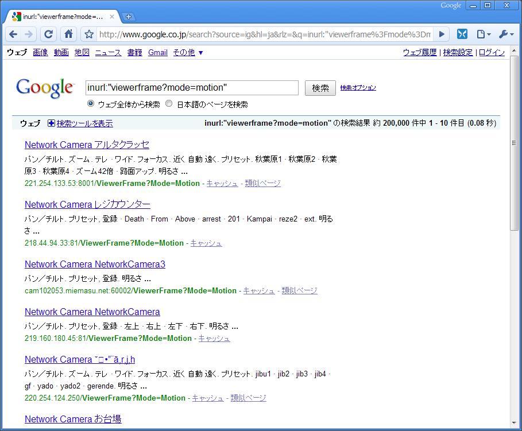Open result Network Camera お台場
This screenshot has width=522, height=431.
73,419
